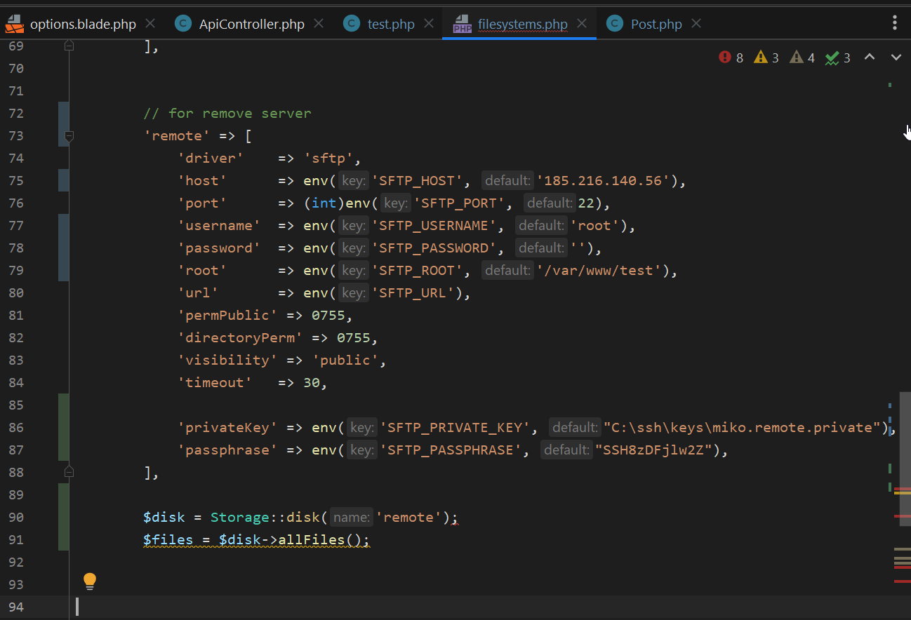
Task: Click the 'SFTP_HOST' env key string
Action: tap(417, 180)
